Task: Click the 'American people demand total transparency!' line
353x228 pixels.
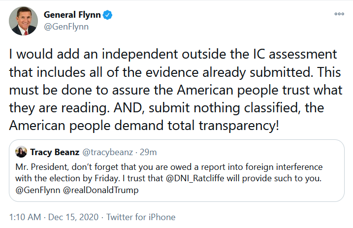Action: tap(144, 126)
